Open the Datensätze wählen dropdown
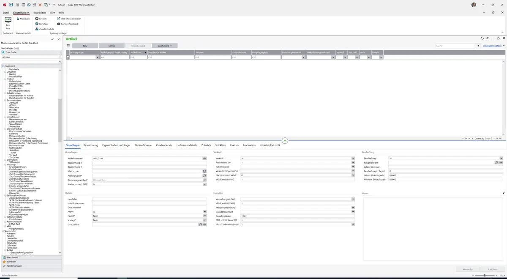This screenshot has width=507, height=279. (493, 46)
